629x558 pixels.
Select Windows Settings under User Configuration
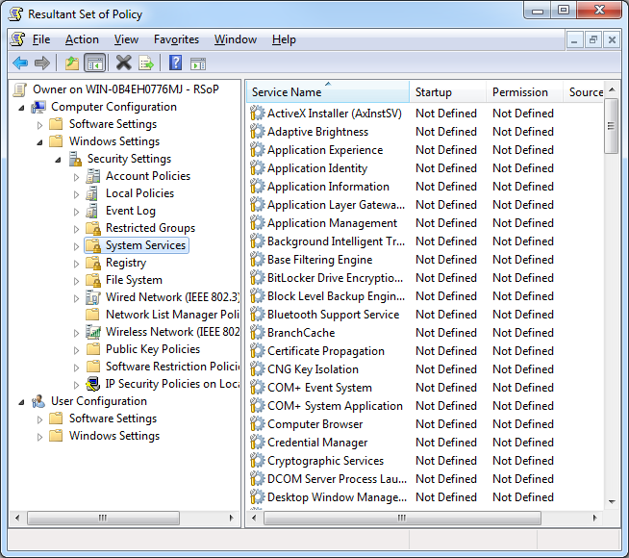[x=114, y=436]
